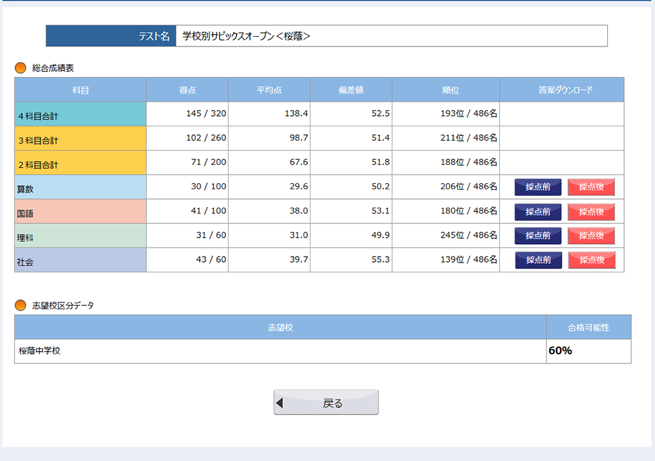Select the test name field 学校別サピックスオープン

392,36
